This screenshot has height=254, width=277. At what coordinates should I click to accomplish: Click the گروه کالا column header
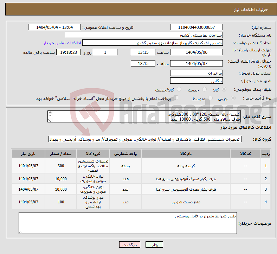tap(93, 154)
